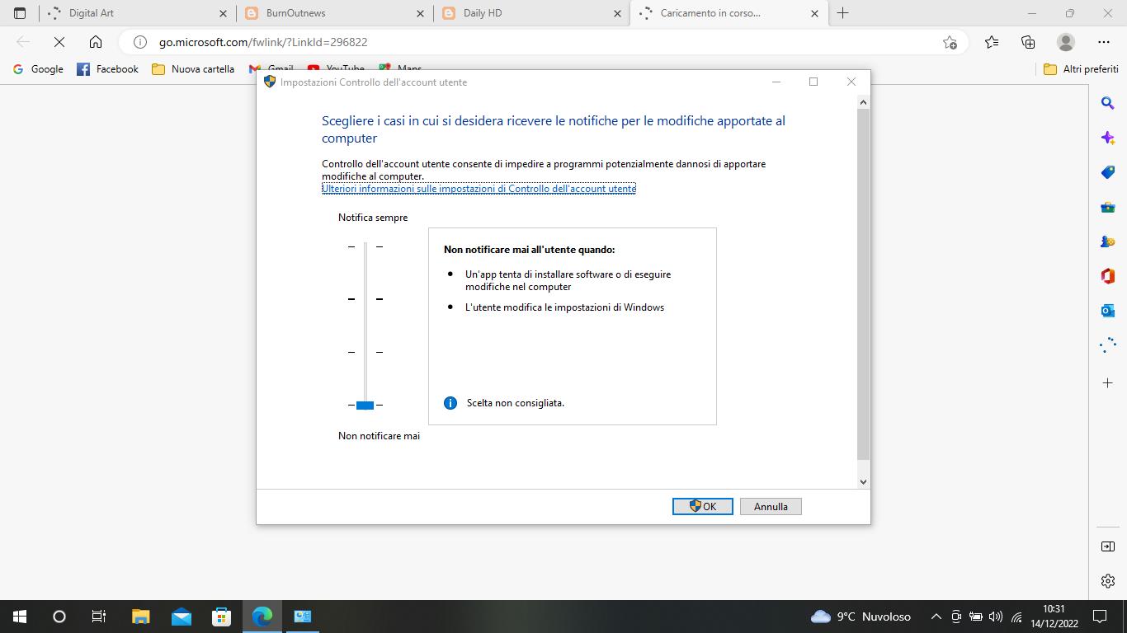This screenshot has width=1127, height=633.
Task: Open the Shopping tag icon in sidebar
Action: pos(1107,172)
